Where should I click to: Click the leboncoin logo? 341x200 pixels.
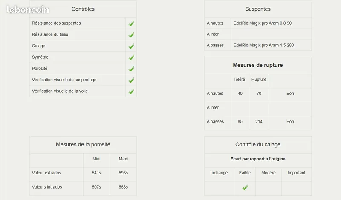[x=28, y=9]
